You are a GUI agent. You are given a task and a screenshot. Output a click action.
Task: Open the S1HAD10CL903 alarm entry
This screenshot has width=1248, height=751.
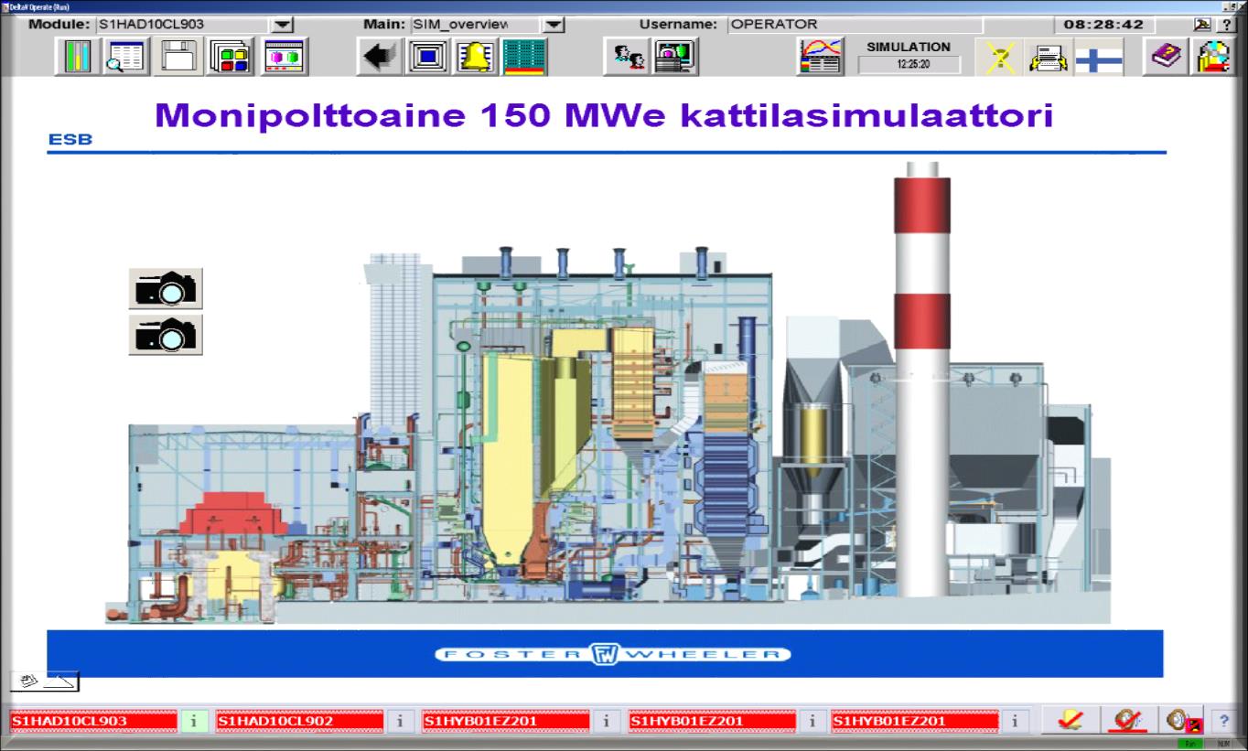[x=92, y=721]
